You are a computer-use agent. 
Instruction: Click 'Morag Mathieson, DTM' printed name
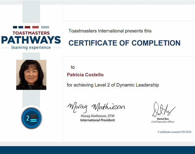click(97, 116)
